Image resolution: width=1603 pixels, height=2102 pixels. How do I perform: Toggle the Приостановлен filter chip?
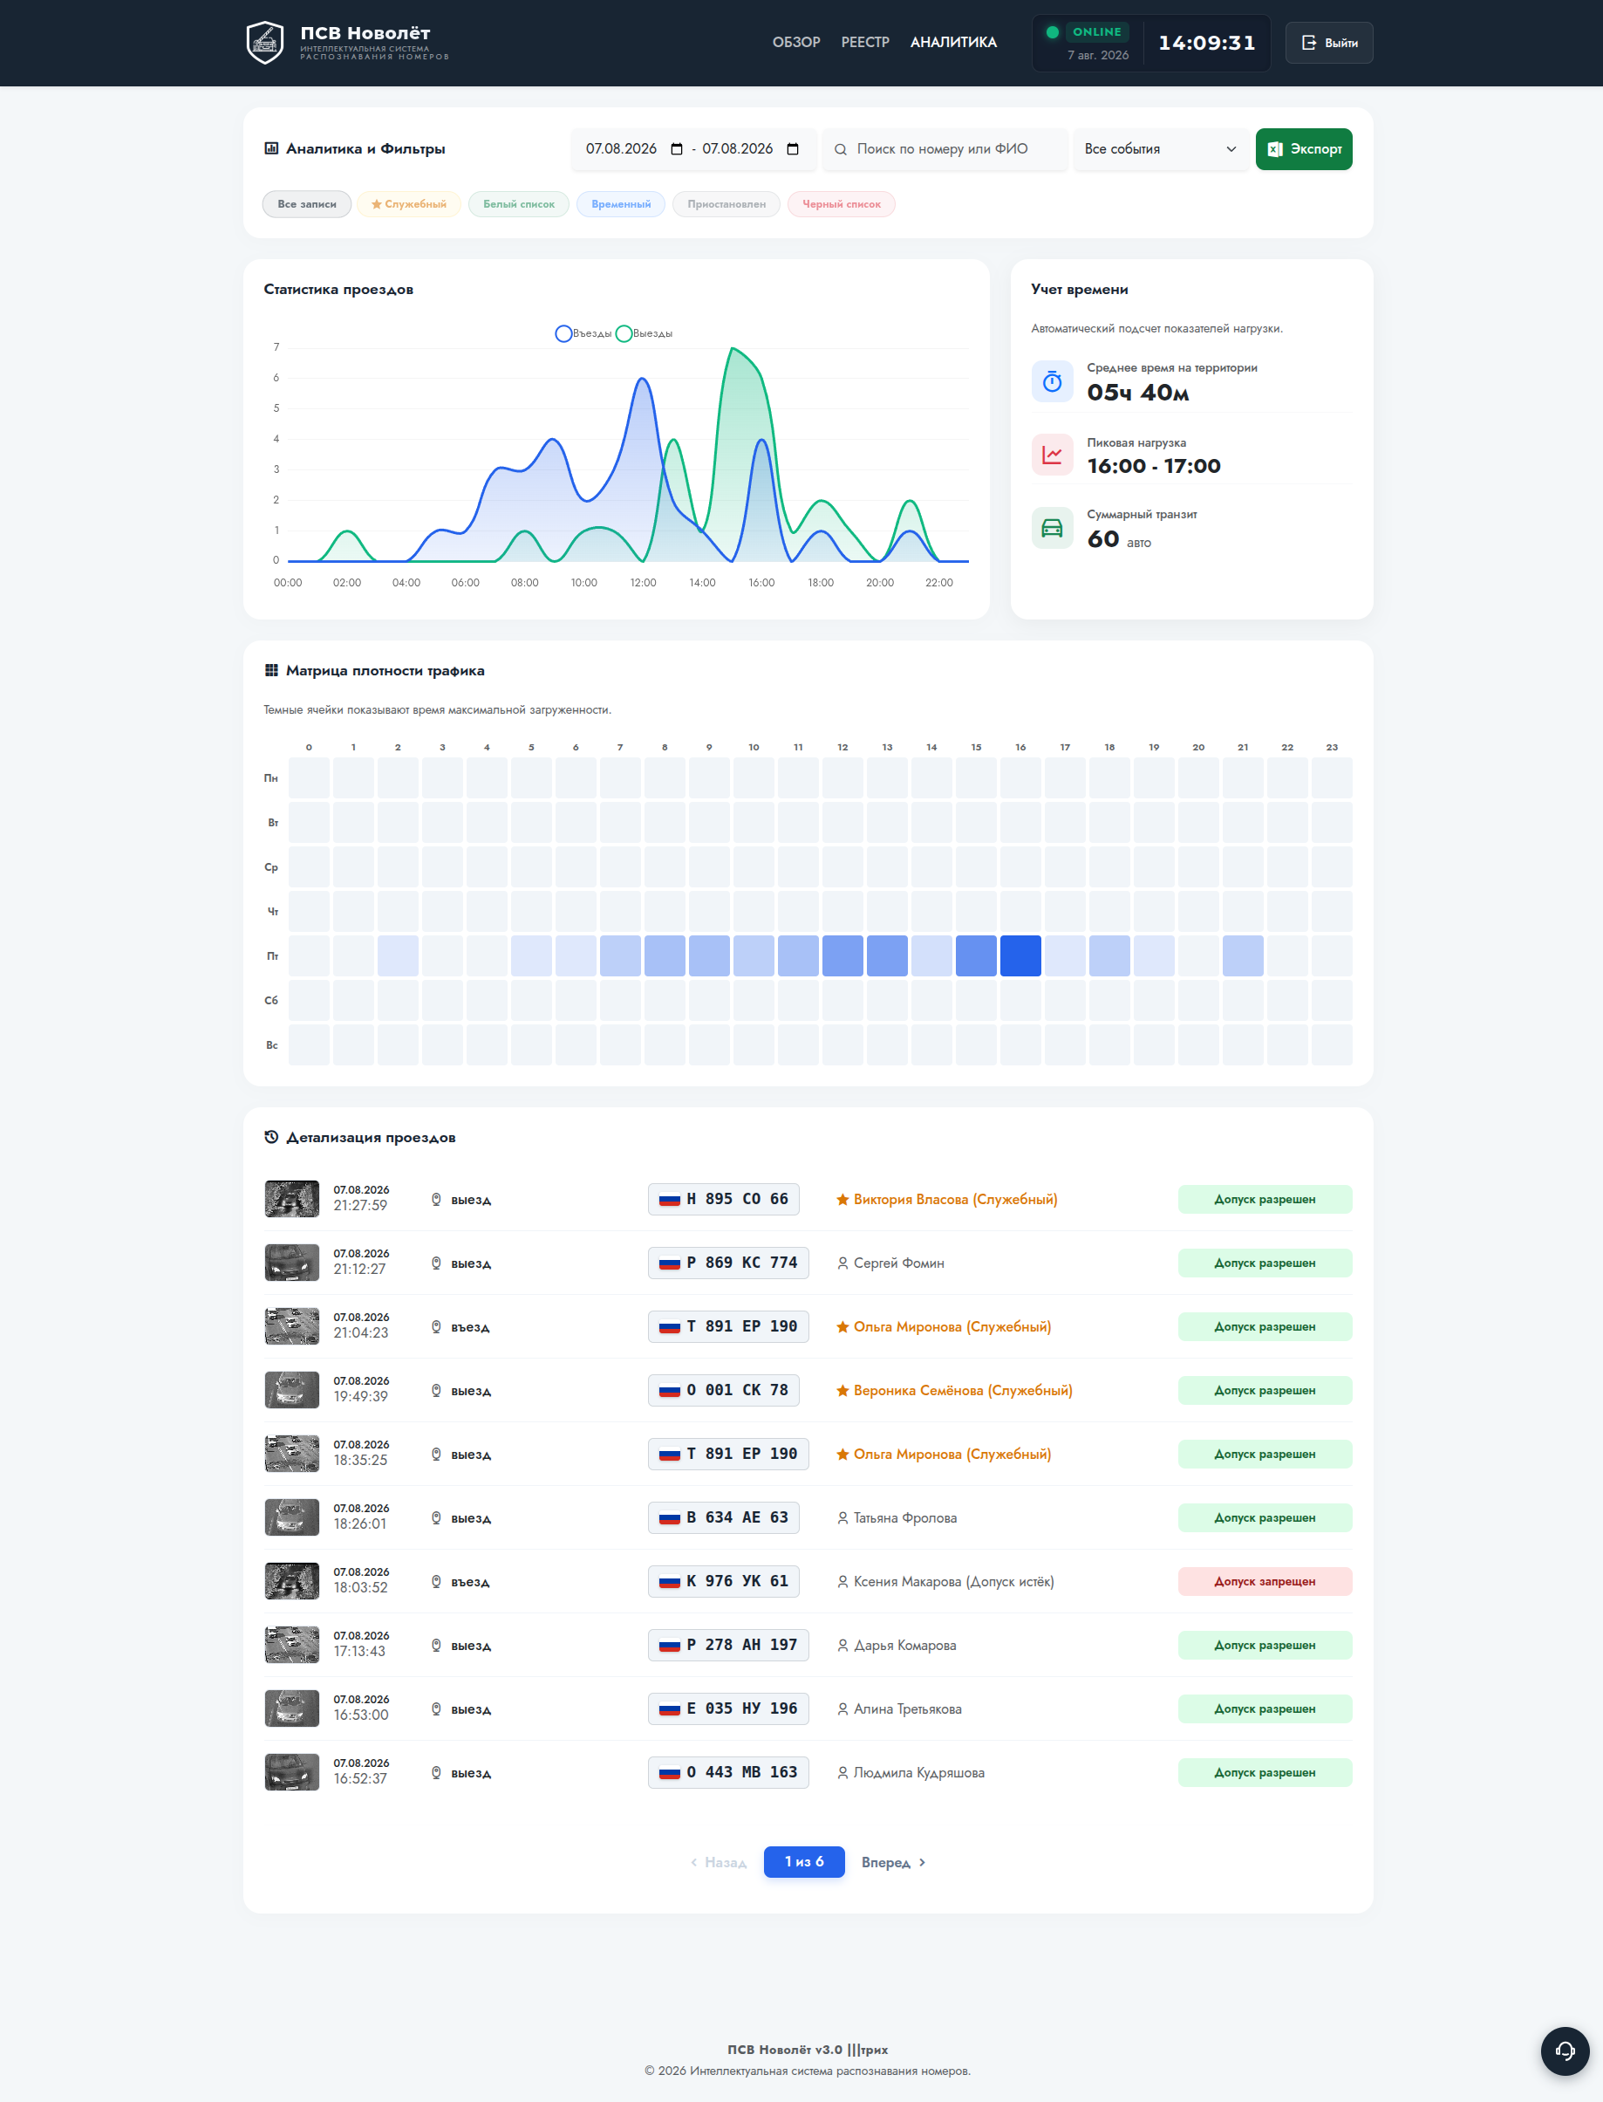click(726, 204)
